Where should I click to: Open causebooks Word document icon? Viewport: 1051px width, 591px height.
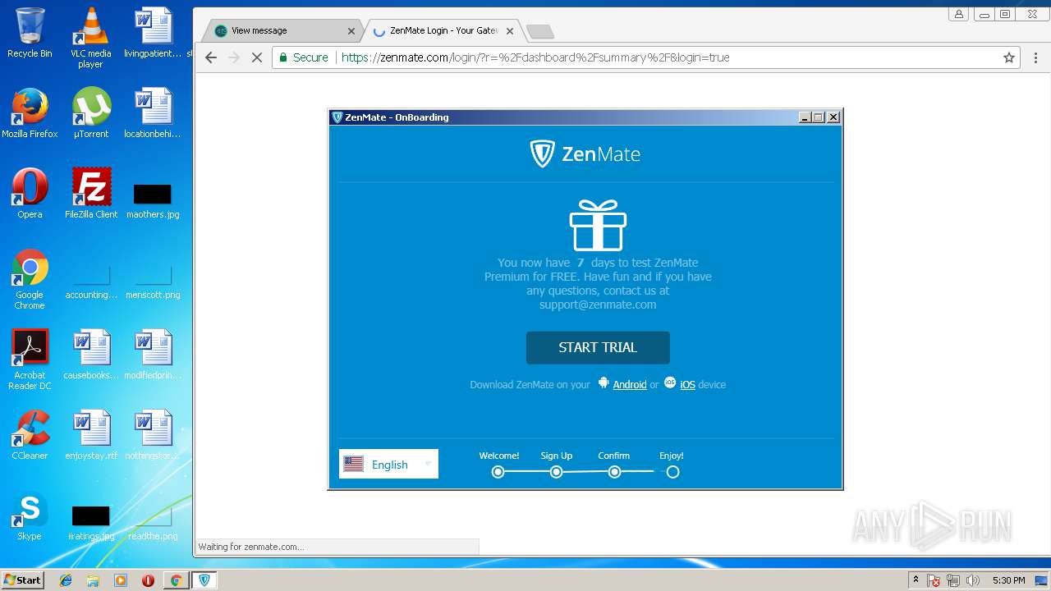91,355
